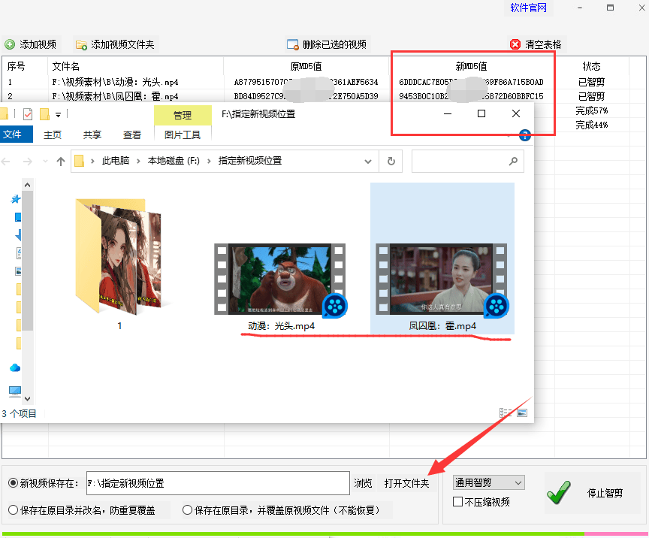Select the 新视频保存在 radio button
649x538 pixels.
coord(13,483)
